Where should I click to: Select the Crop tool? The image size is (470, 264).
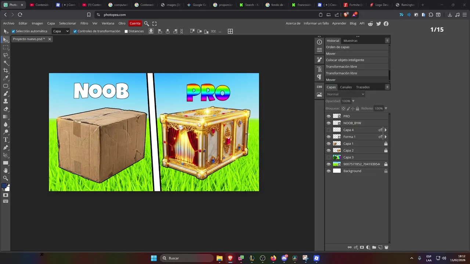point(6,70)
